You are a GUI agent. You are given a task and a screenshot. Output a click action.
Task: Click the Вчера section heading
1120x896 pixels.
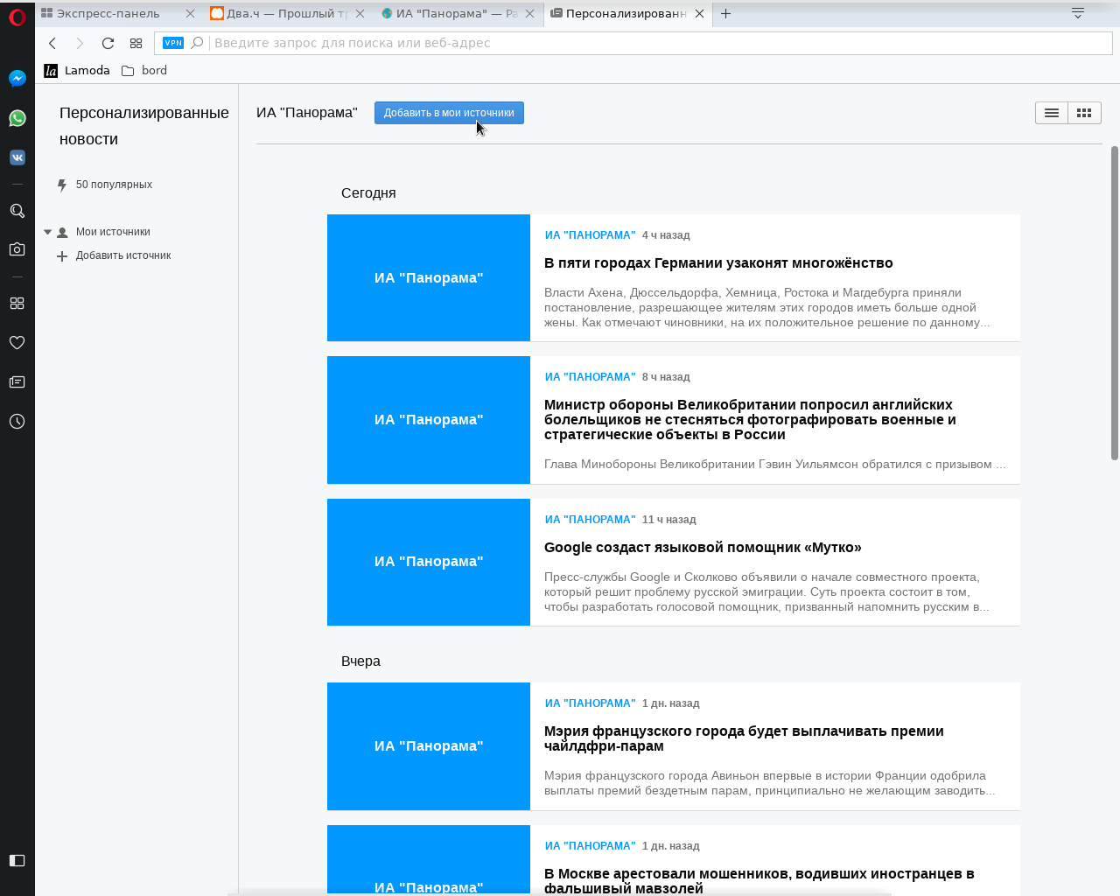tap(360, 661)
